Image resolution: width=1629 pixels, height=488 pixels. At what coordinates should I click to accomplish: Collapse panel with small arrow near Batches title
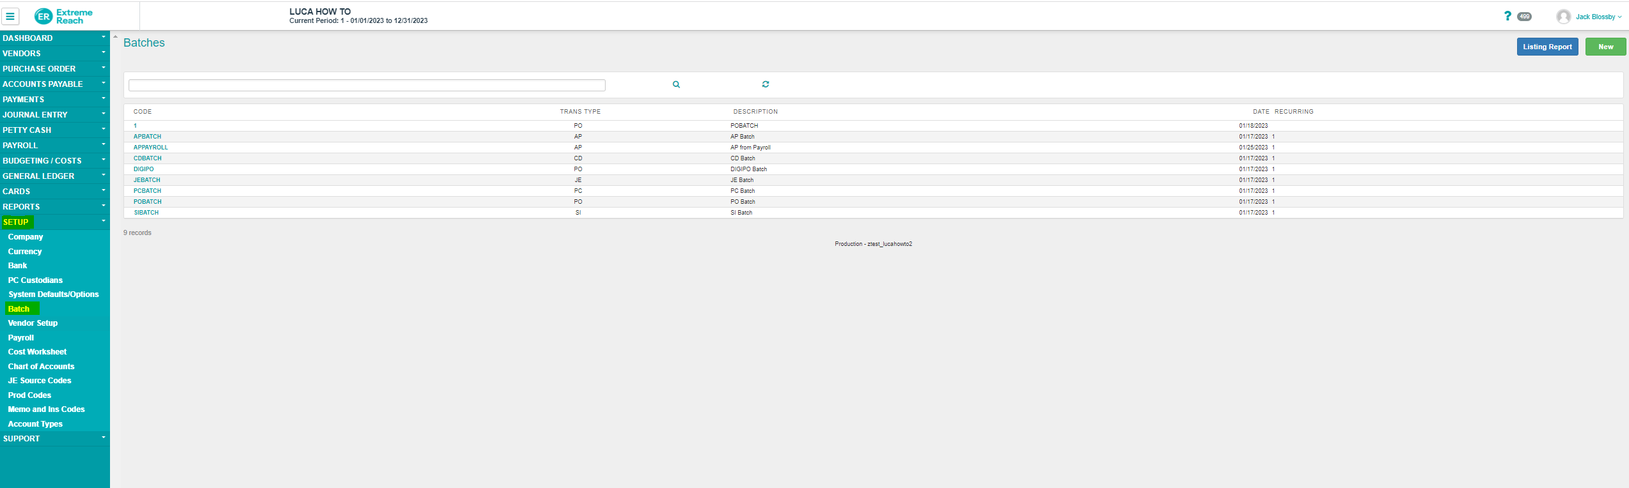coord(116,37)
